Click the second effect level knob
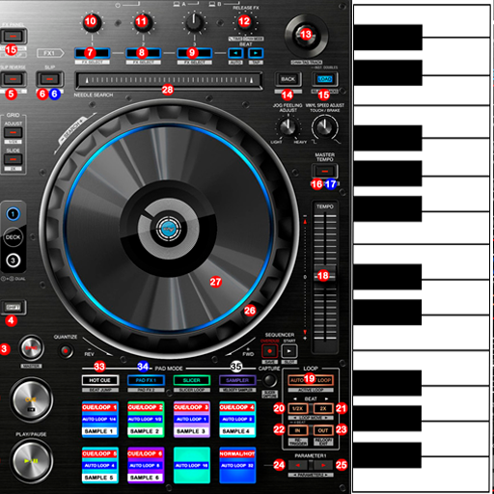Screen dimensions: 494x494 pos(143,22)
